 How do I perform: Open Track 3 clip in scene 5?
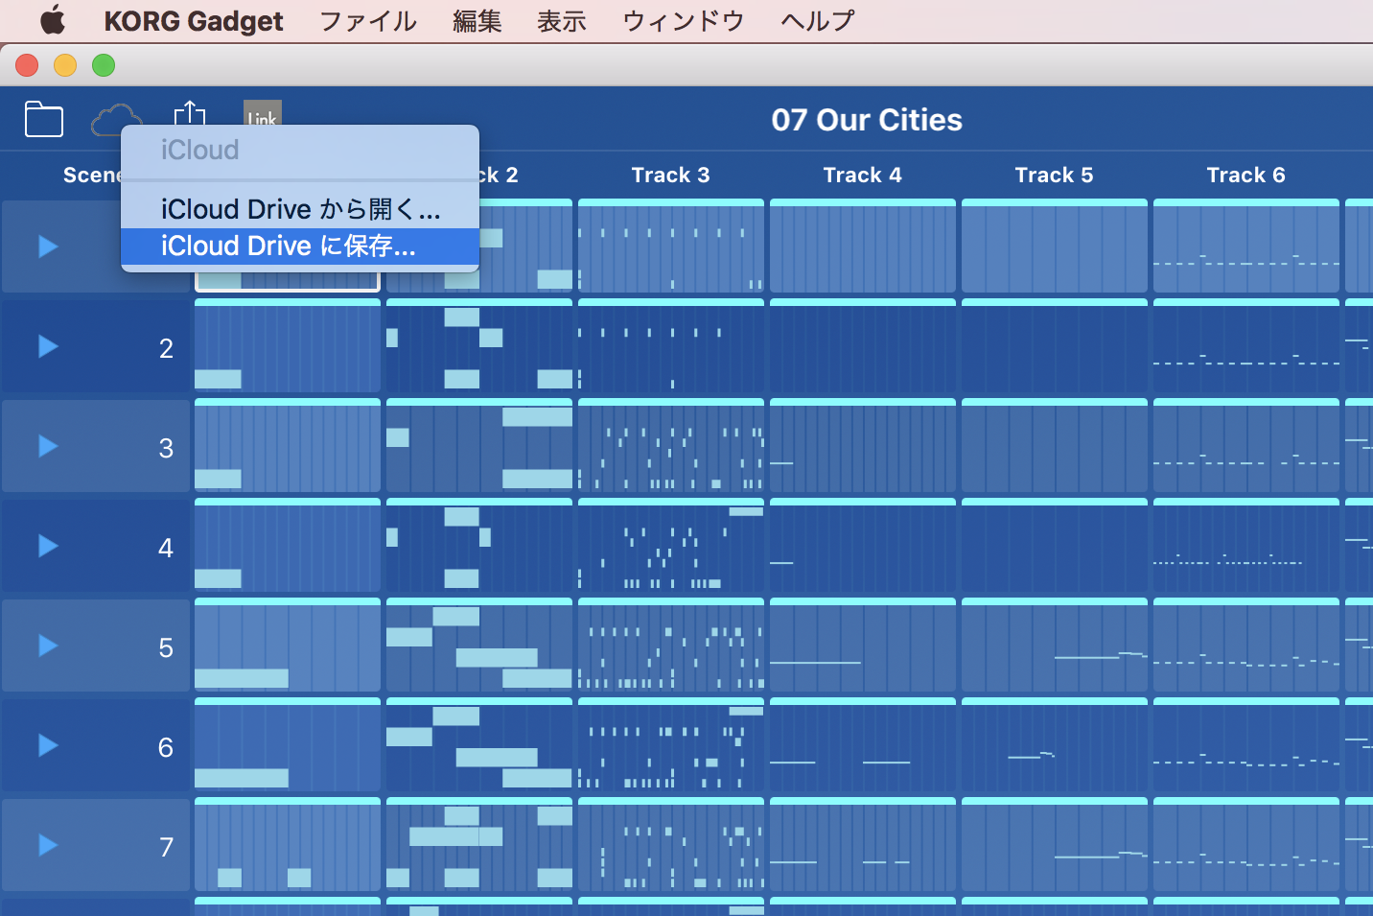(x=671, y=645)
